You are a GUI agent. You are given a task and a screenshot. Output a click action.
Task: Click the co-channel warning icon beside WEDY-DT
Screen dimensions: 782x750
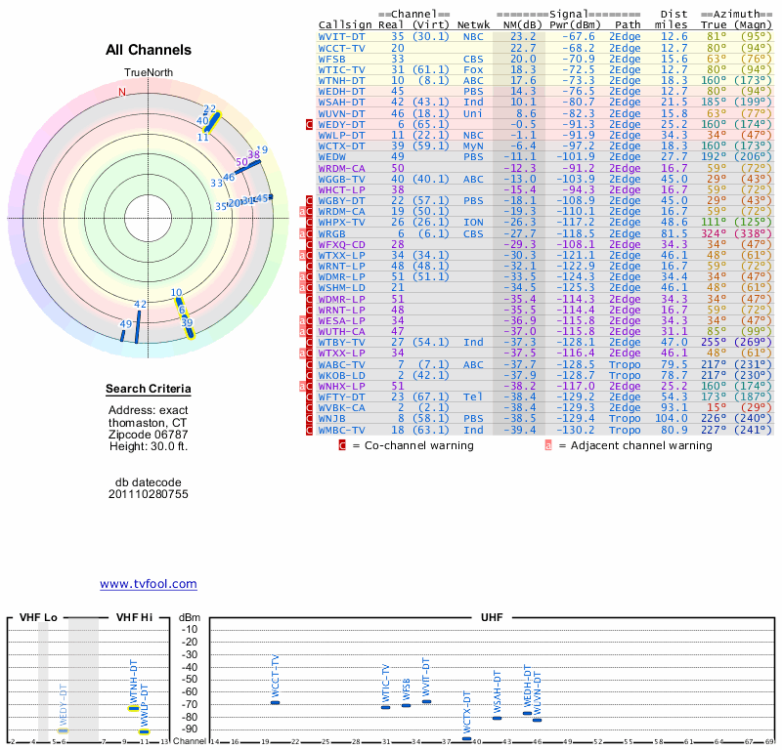(310, 125)
